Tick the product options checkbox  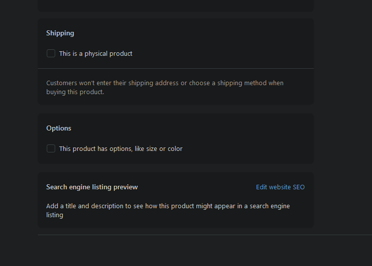point(51,148)
